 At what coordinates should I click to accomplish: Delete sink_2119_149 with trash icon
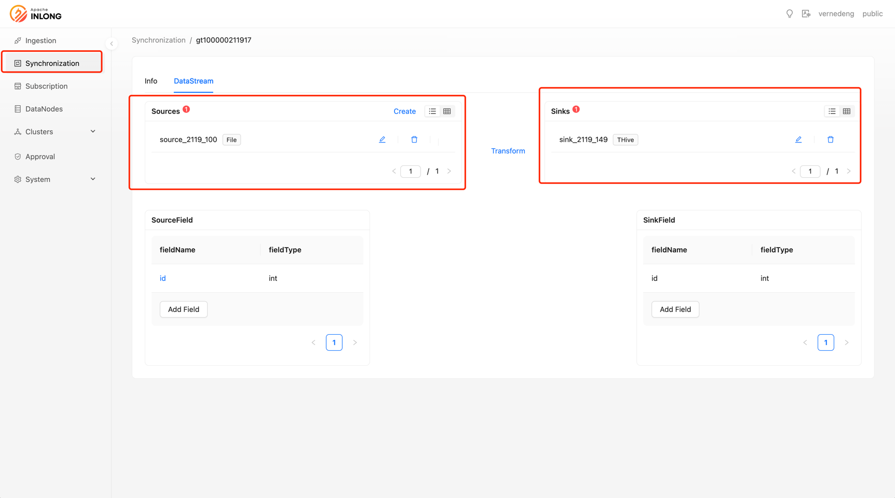[x=830, y=139]
